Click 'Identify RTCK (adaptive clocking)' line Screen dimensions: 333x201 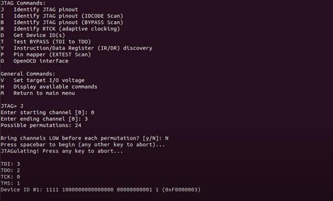click(60, 29)
